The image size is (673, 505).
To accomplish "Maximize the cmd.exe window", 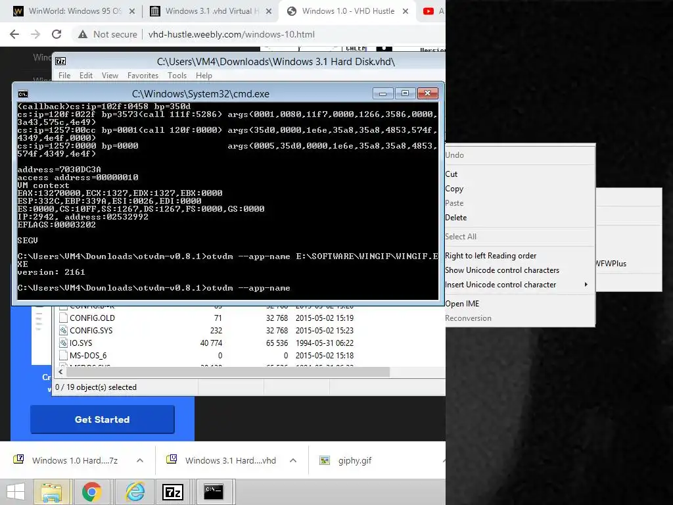I will [405, 93].
